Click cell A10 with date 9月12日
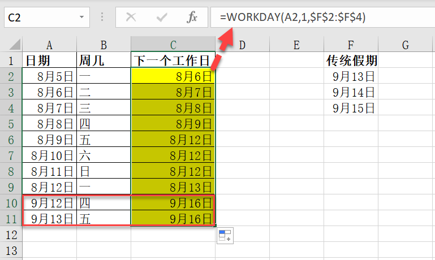Screen dimensions: 435x260 coord(50,202)
